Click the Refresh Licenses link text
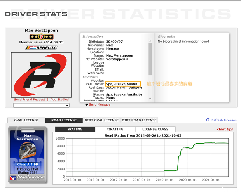The height and width of the screenshot is (194, 241). (x=224, y=120)
